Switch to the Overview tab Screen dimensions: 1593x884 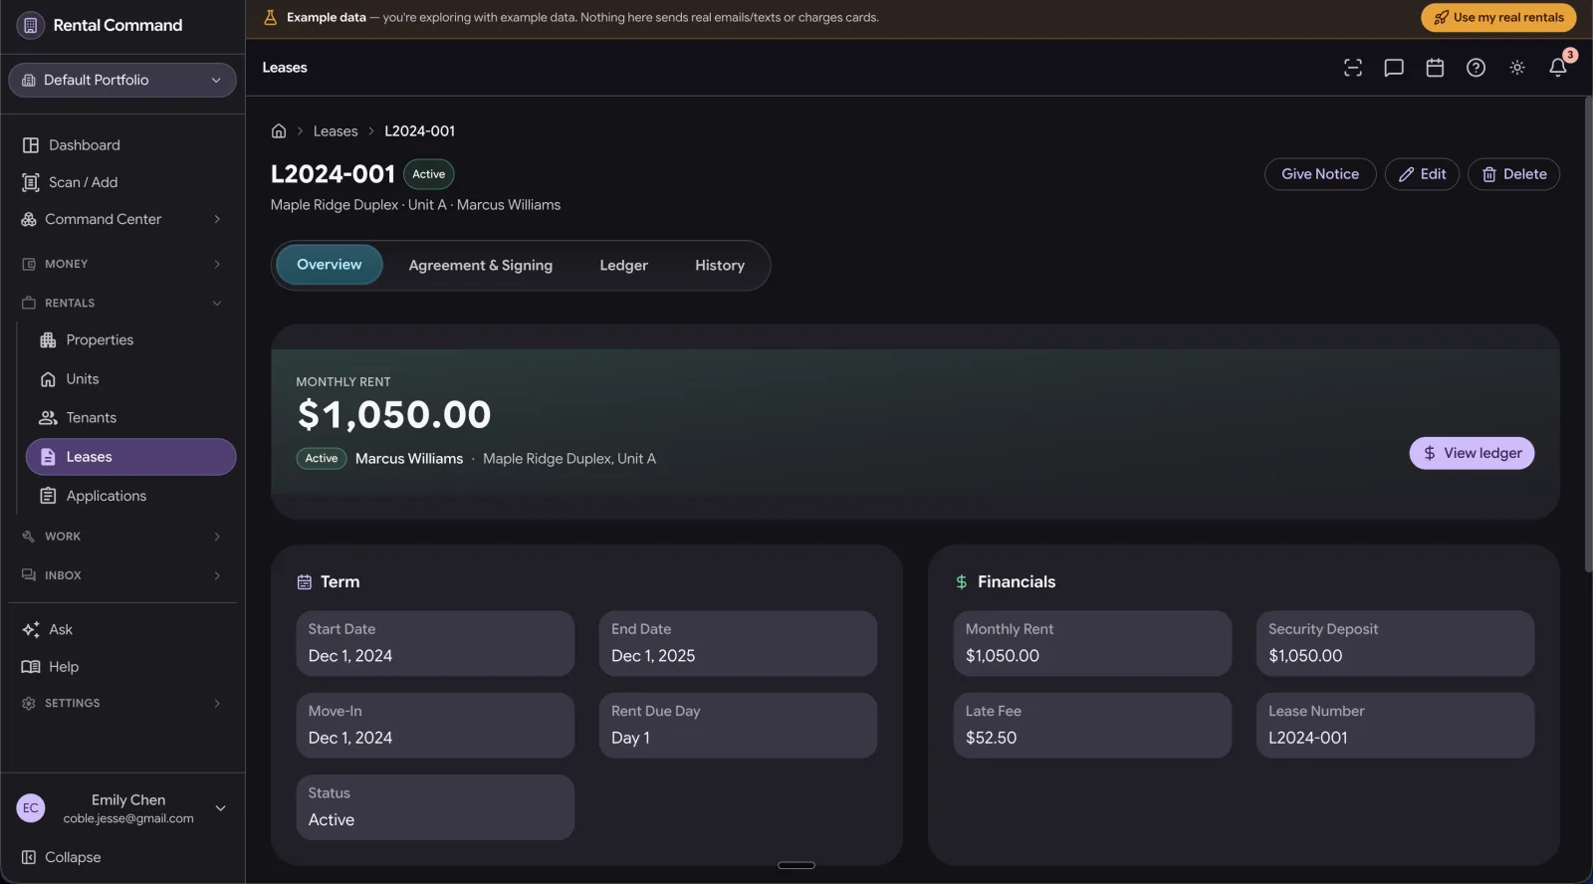[x=330, y=265]
